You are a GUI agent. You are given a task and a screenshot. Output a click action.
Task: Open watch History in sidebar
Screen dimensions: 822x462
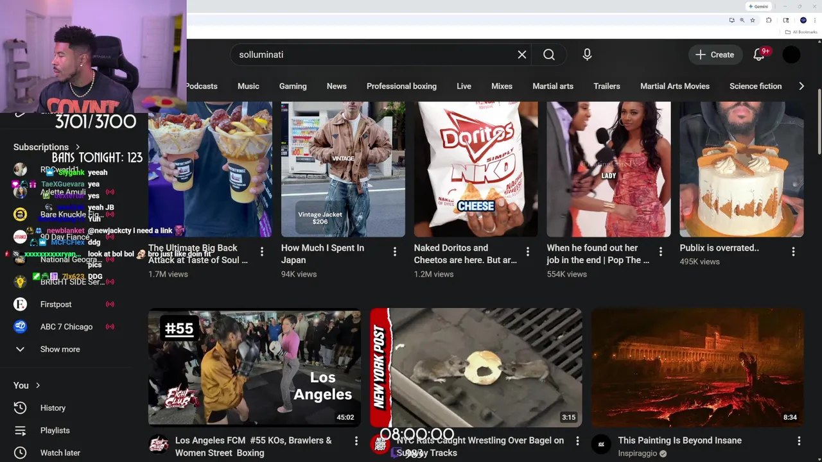(64, 407)
